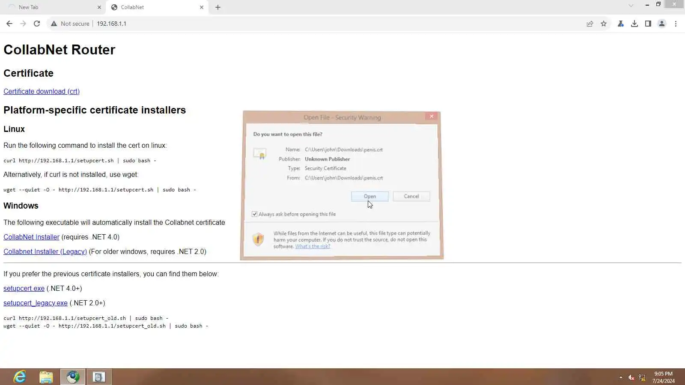Image resolution: width=685 pixels, height=385 pixels.
Task: Reload the CollabNet page
Action: pyautogui.click(x=37, y=24)
